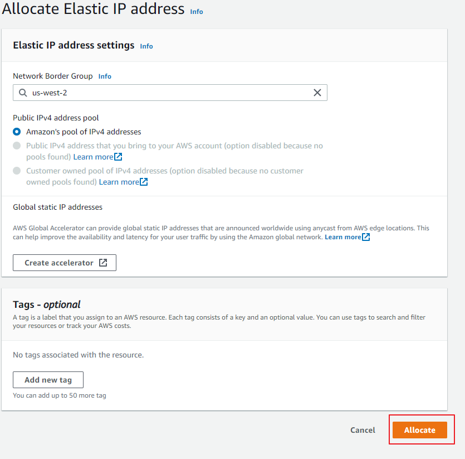
Task: Open Learn more link about AWS Global Accelerator
Action: tap(342, 237)
